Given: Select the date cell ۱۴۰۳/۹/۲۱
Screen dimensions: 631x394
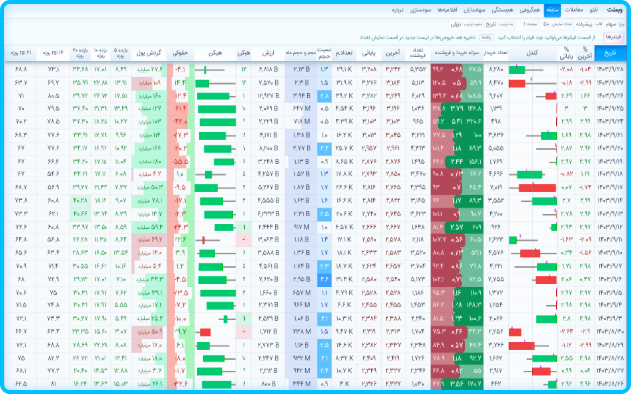Looking at the screenshot, I should tap(610, 135).
